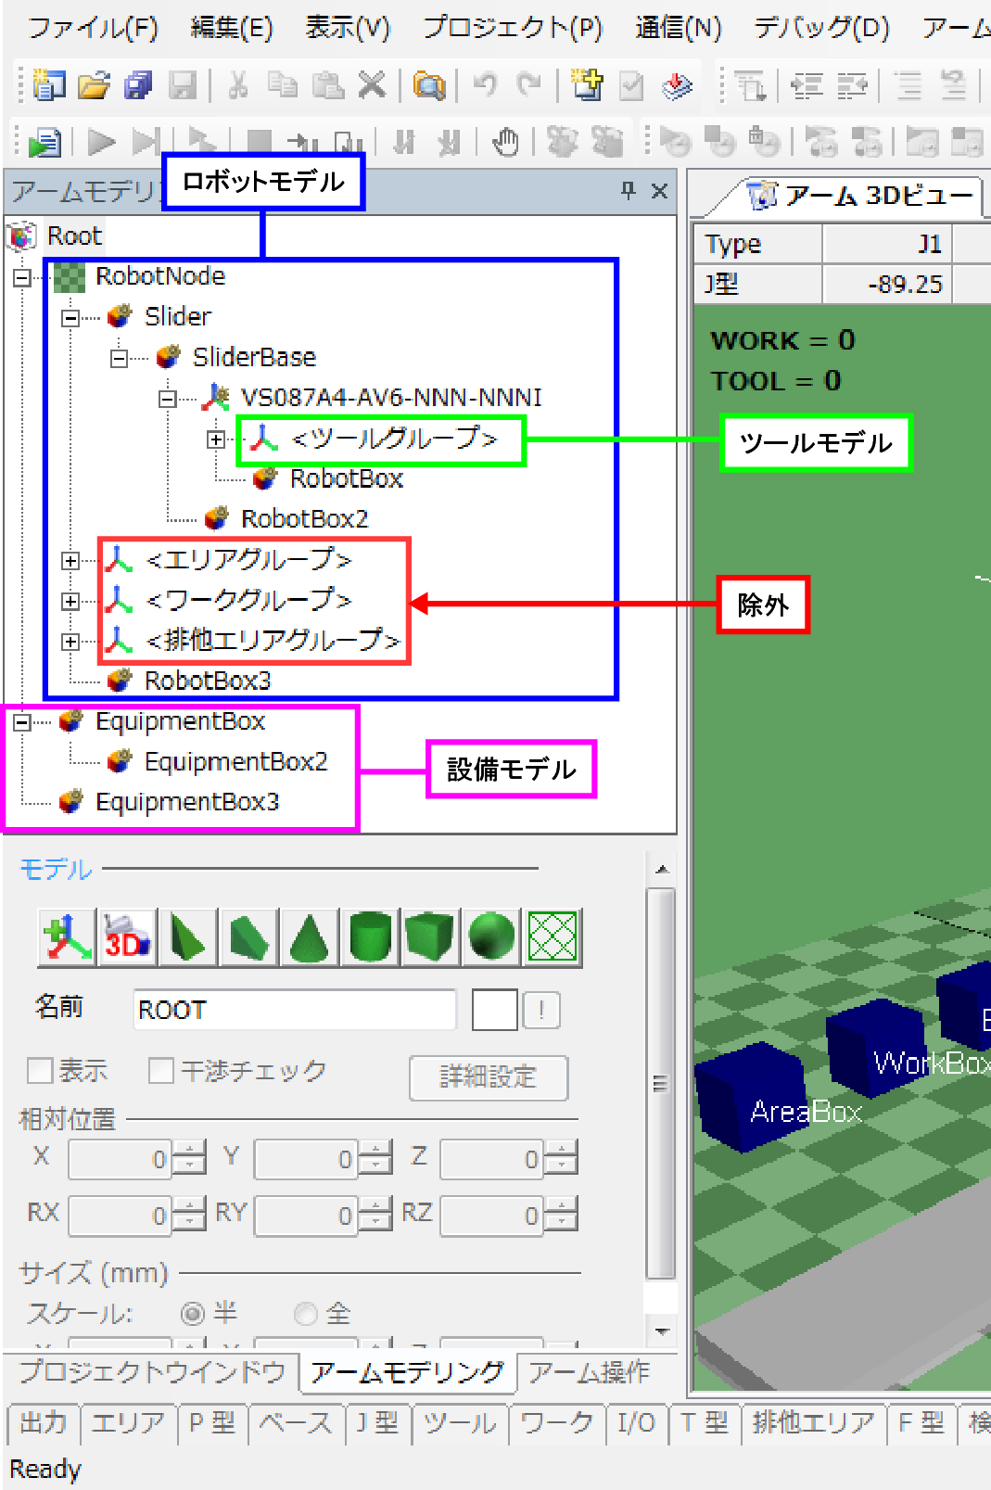Select the 全 scale radio button

tap(305, 1314)
